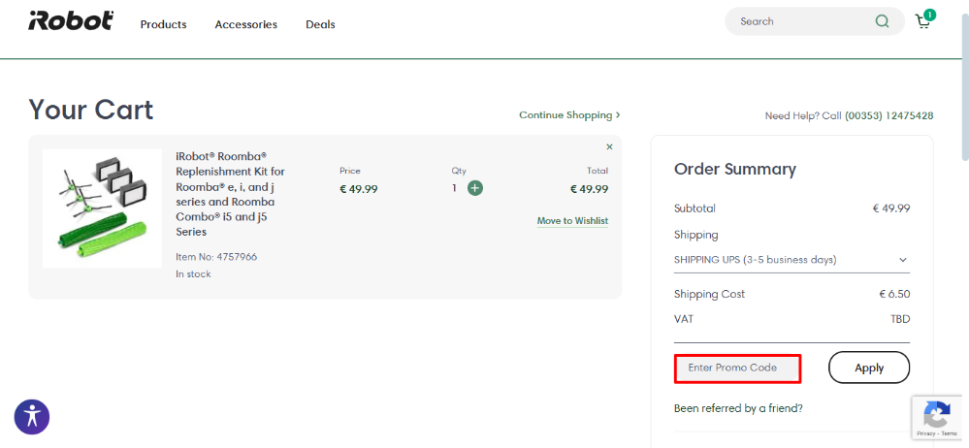Increase quantity with the plus icon
Screen dimensions: 969x448
tap(475, 188)
